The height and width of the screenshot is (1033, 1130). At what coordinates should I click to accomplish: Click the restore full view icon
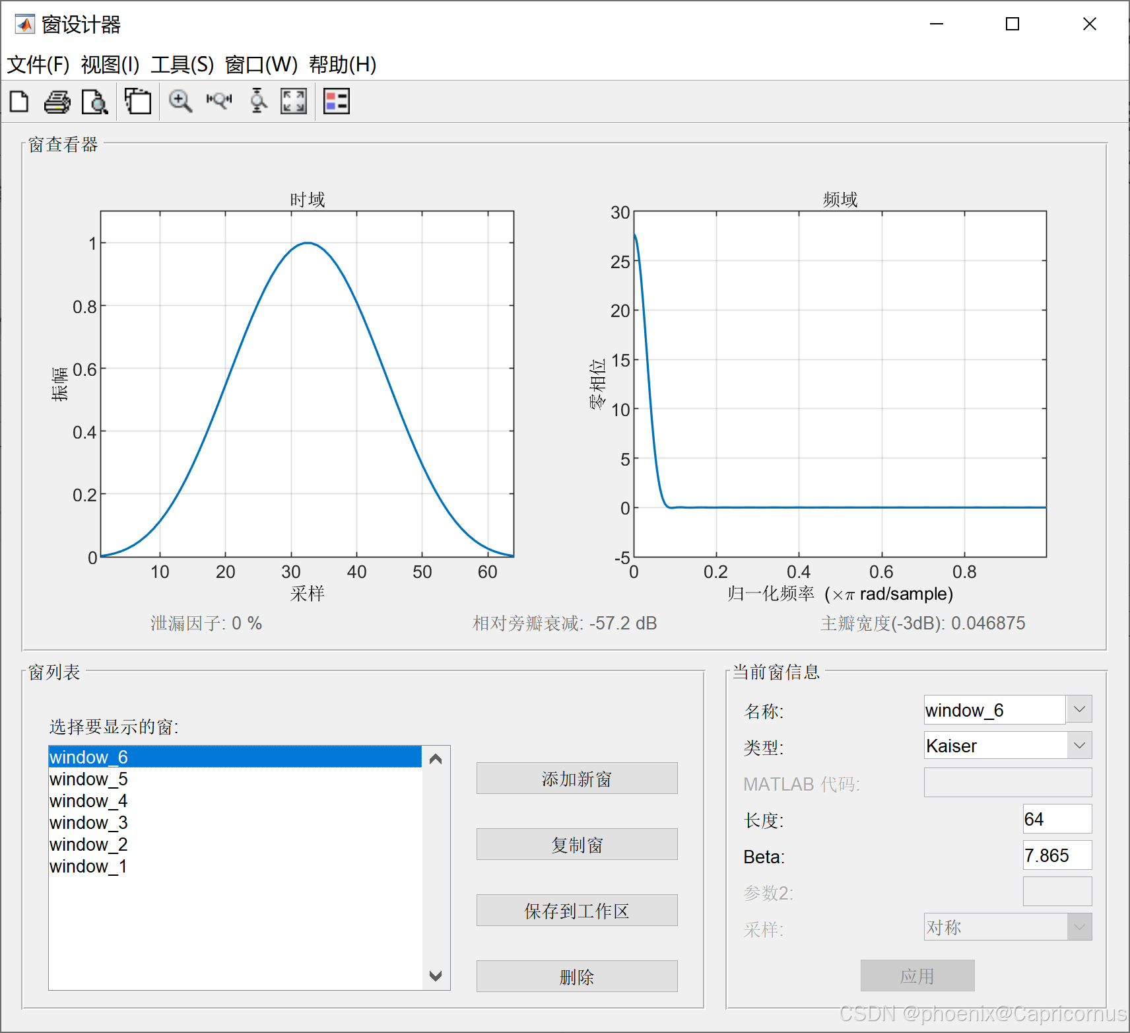point(294,102)
